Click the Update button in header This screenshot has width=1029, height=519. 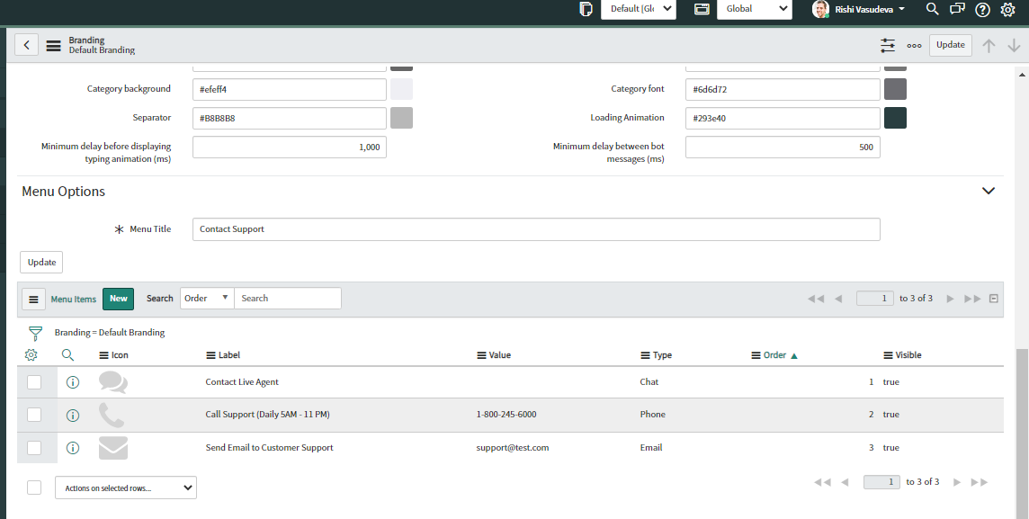[950, 45]
